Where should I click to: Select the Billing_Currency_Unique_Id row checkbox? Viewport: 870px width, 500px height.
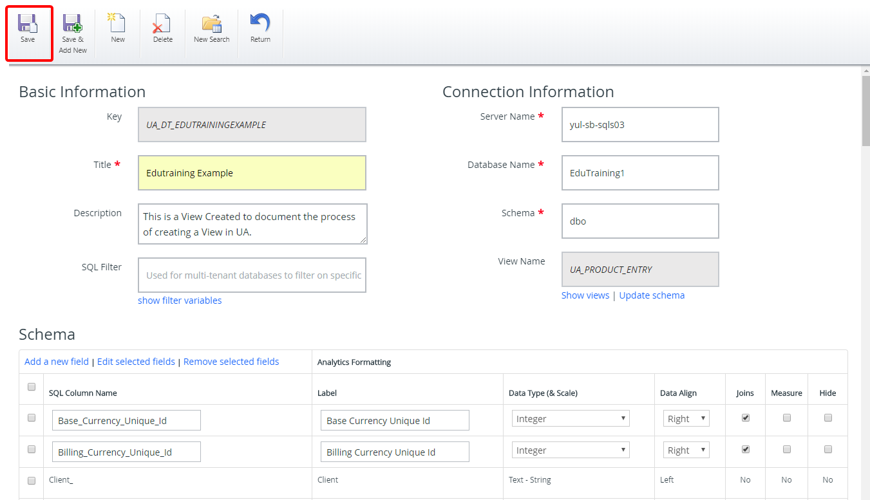click(x=32, y=449)
